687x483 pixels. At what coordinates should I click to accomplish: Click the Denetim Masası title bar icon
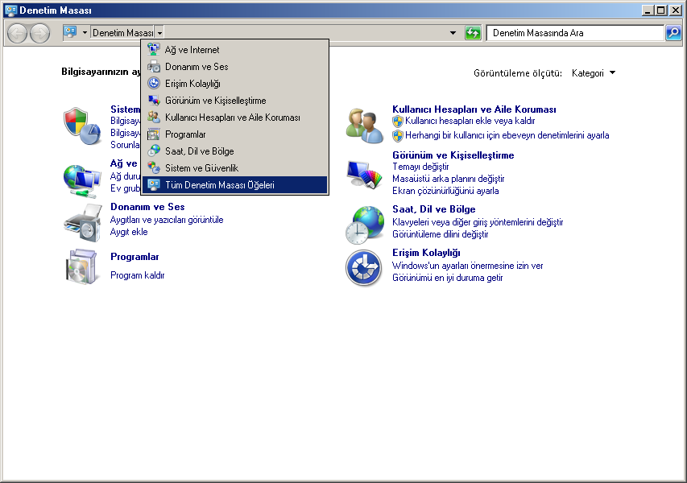pos(11,10)
